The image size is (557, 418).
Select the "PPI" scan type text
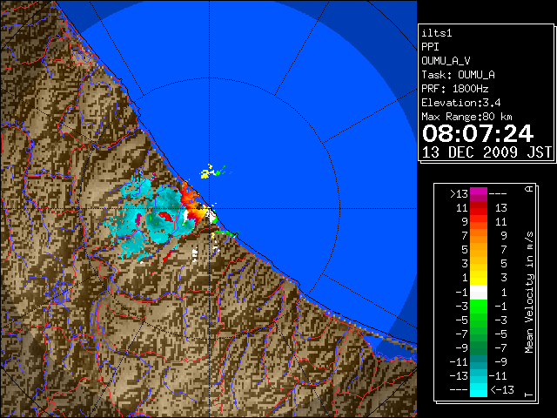[x=430, y=47]
